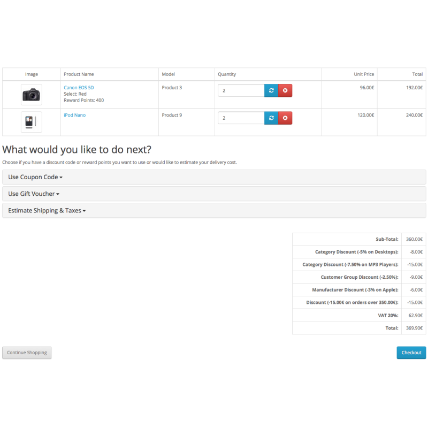The height and width of the screenshot is (428, 428).
Task: Open the iPod Nano product link
Action: click(x=74, y=115)
